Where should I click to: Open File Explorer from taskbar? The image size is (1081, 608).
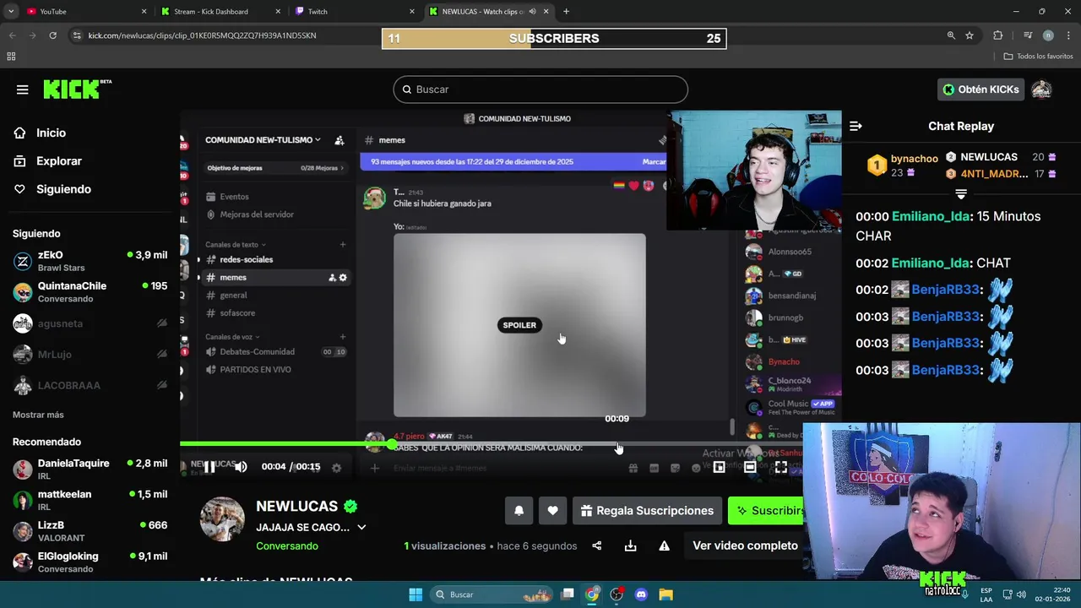coord(665,594)
